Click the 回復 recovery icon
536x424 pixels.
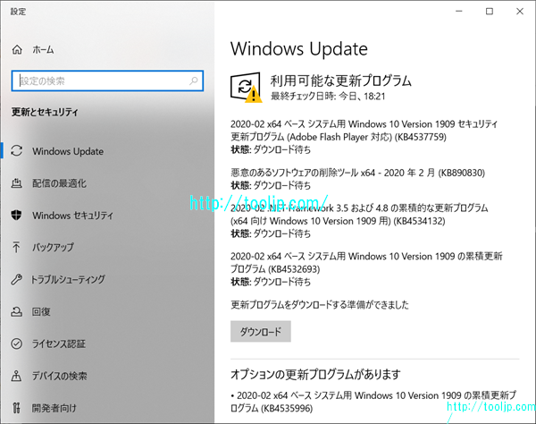point(16,311)
